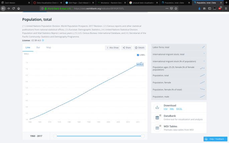Open International migrant stock, total indicator
The height and width of the screenshot is (143, 229).
(179, 54)
